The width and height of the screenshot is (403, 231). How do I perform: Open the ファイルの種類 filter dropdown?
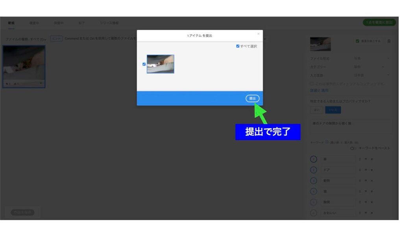[26, 39]
